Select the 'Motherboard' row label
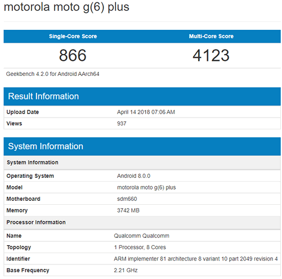 (24, 199)
